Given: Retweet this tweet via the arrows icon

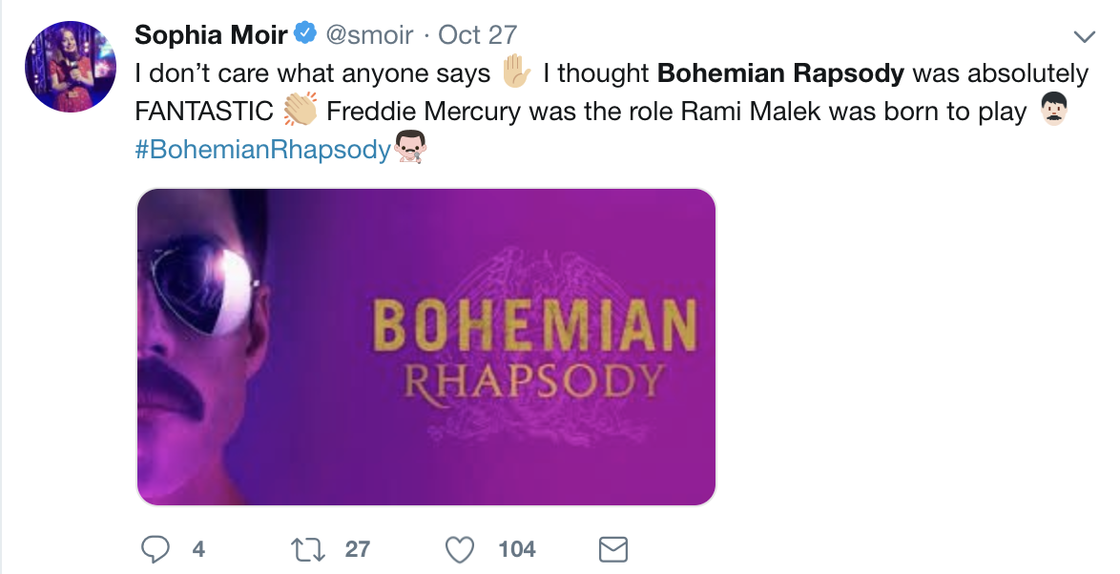Looking at the screenshot, I should click(308, 549).
